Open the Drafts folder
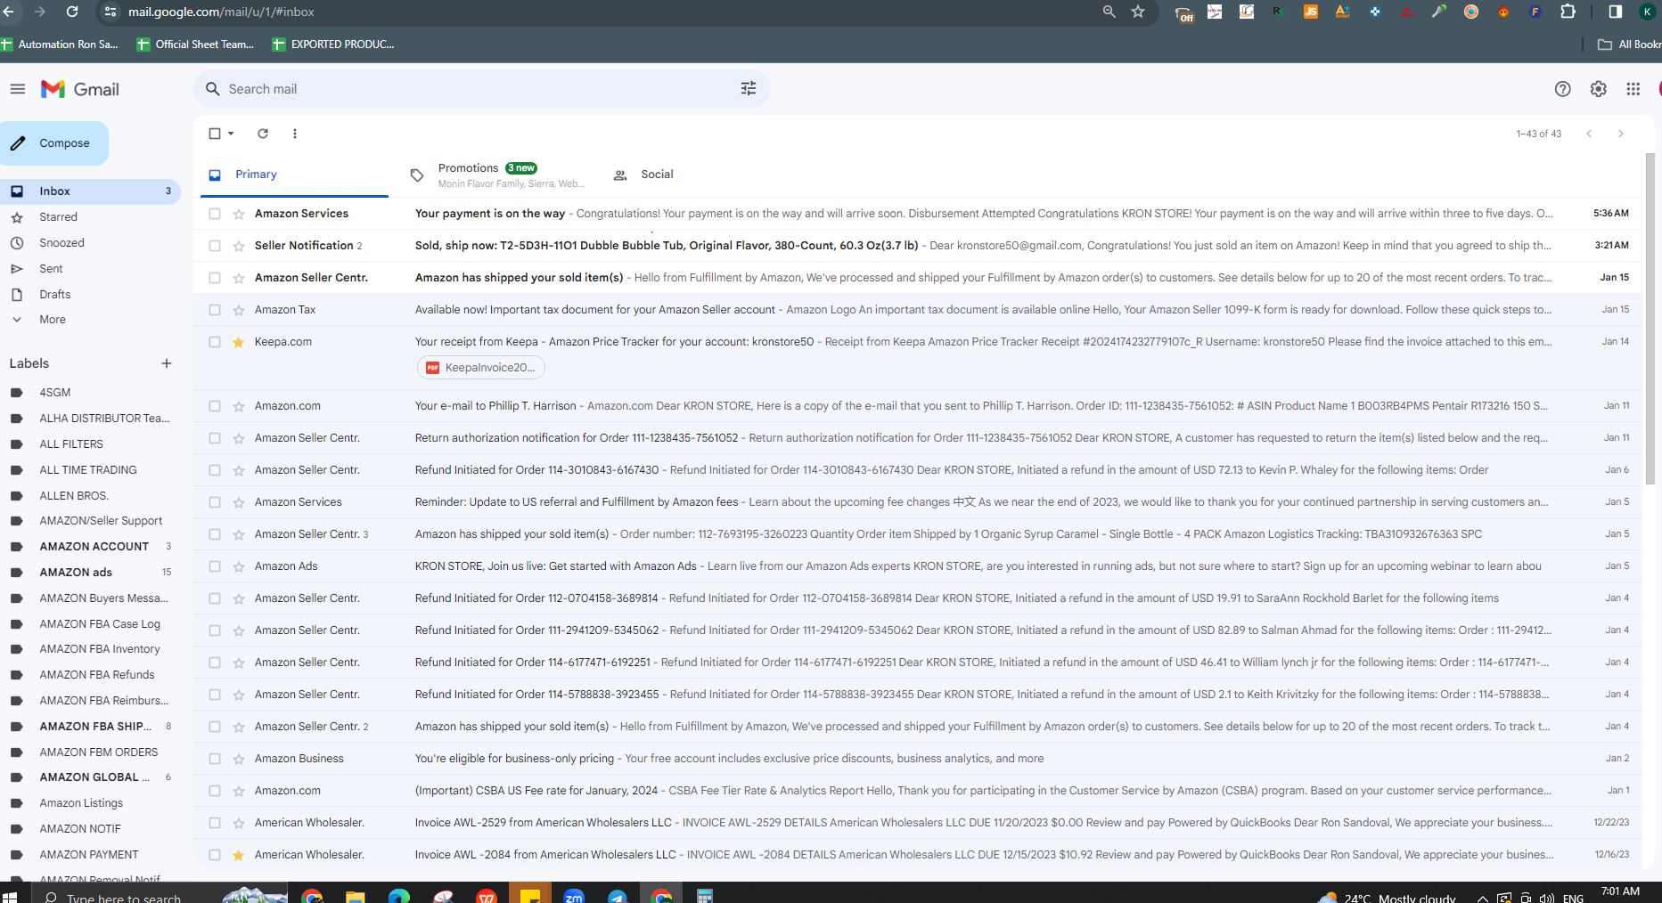Viewport: 1662px width, 903px height. (54, 295)
